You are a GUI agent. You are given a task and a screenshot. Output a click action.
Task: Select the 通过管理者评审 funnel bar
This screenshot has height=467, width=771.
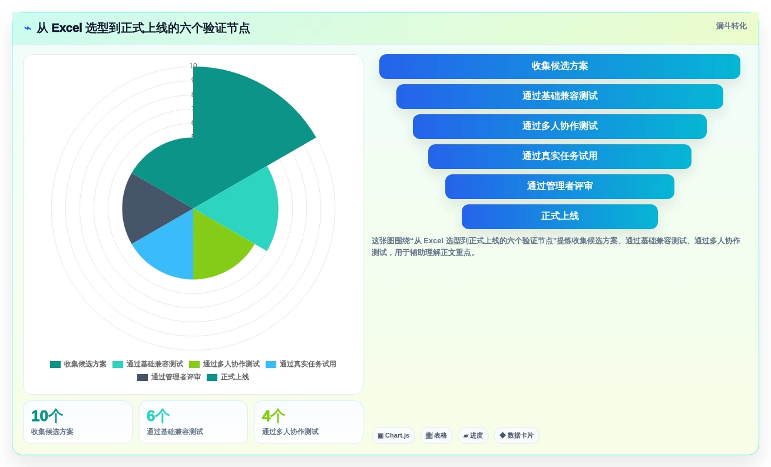pyautogui.click(x=560, y=187)
